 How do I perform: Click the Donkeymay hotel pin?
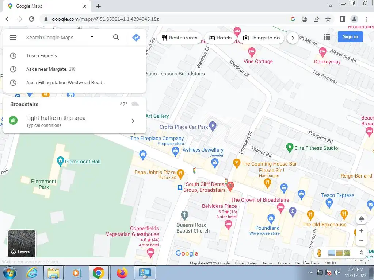click(323, 52)
